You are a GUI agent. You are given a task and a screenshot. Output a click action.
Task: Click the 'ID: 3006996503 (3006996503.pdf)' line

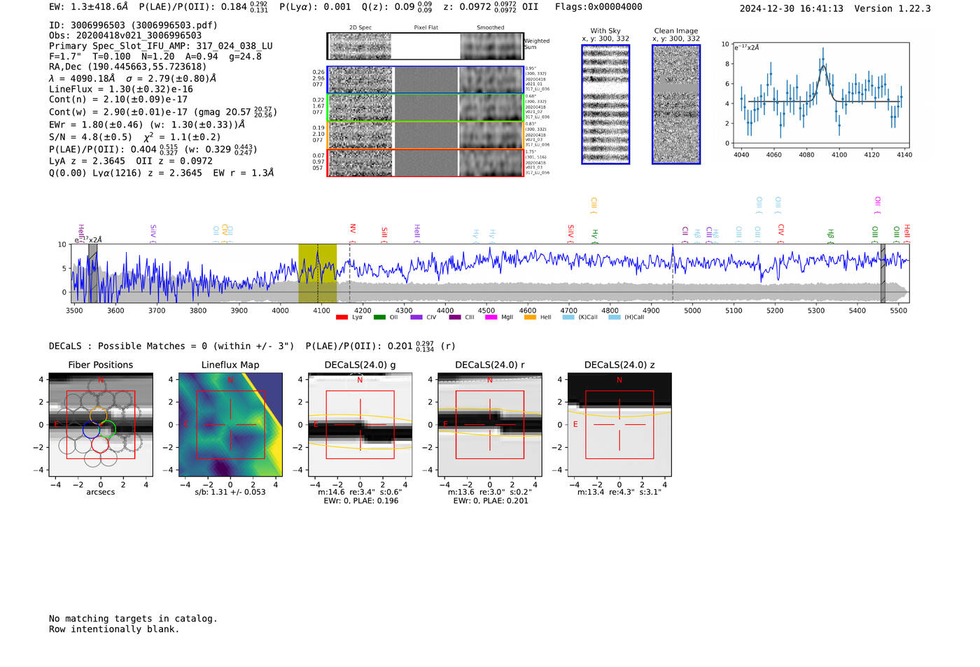pyautogui.click(x=133, y=25)
